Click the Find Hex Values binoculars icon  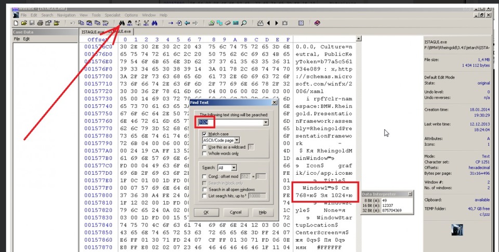[x=130, y=23]
